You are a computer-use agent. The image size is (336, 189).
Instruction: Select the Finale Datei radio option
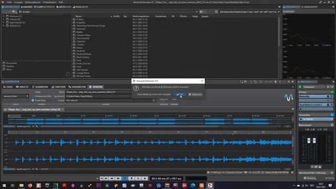[33, 100]
